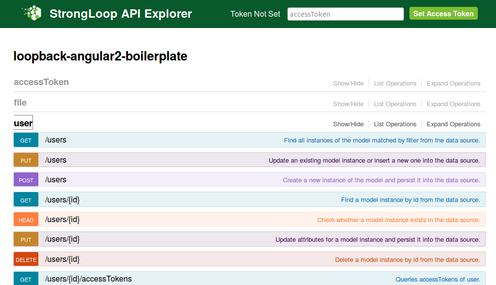Expand the file resource heading
The width and height of the screenshot is (496, 285).
(x=20, y=103)
